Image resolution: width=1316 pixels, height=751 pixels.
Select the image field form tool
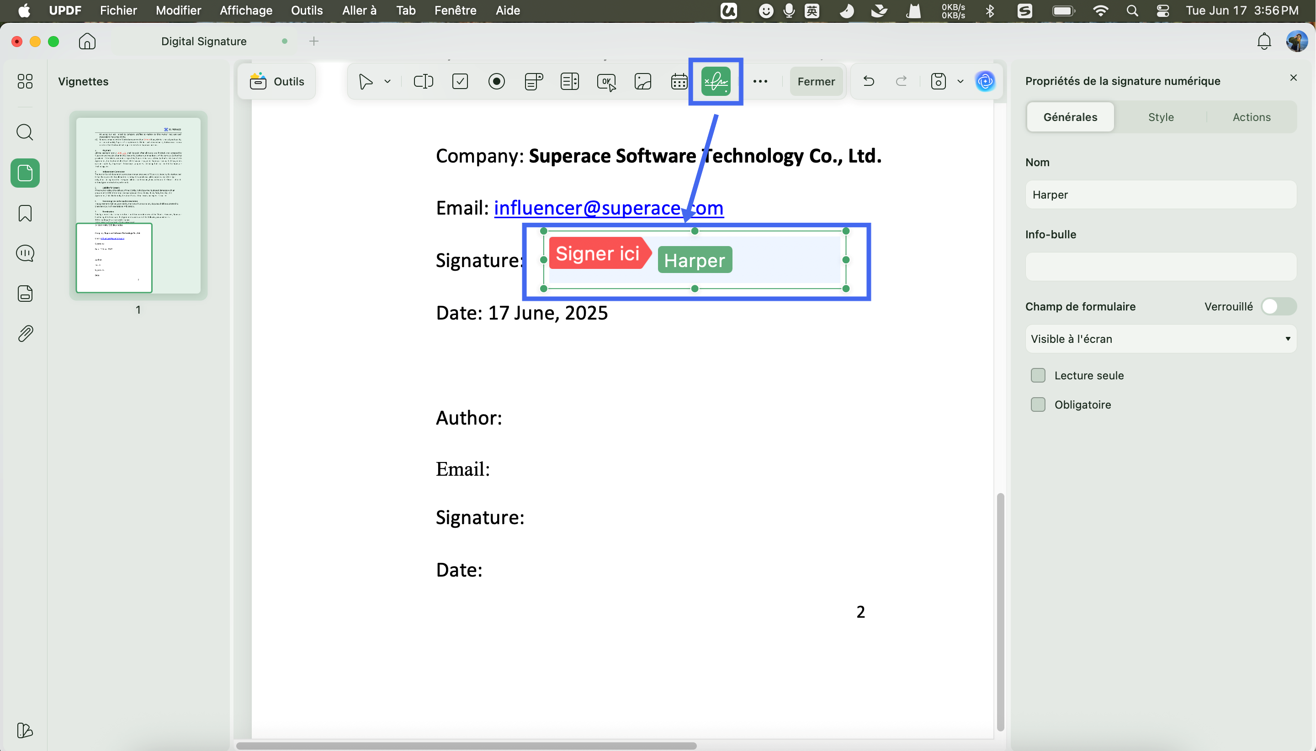(x=642, y=82)
